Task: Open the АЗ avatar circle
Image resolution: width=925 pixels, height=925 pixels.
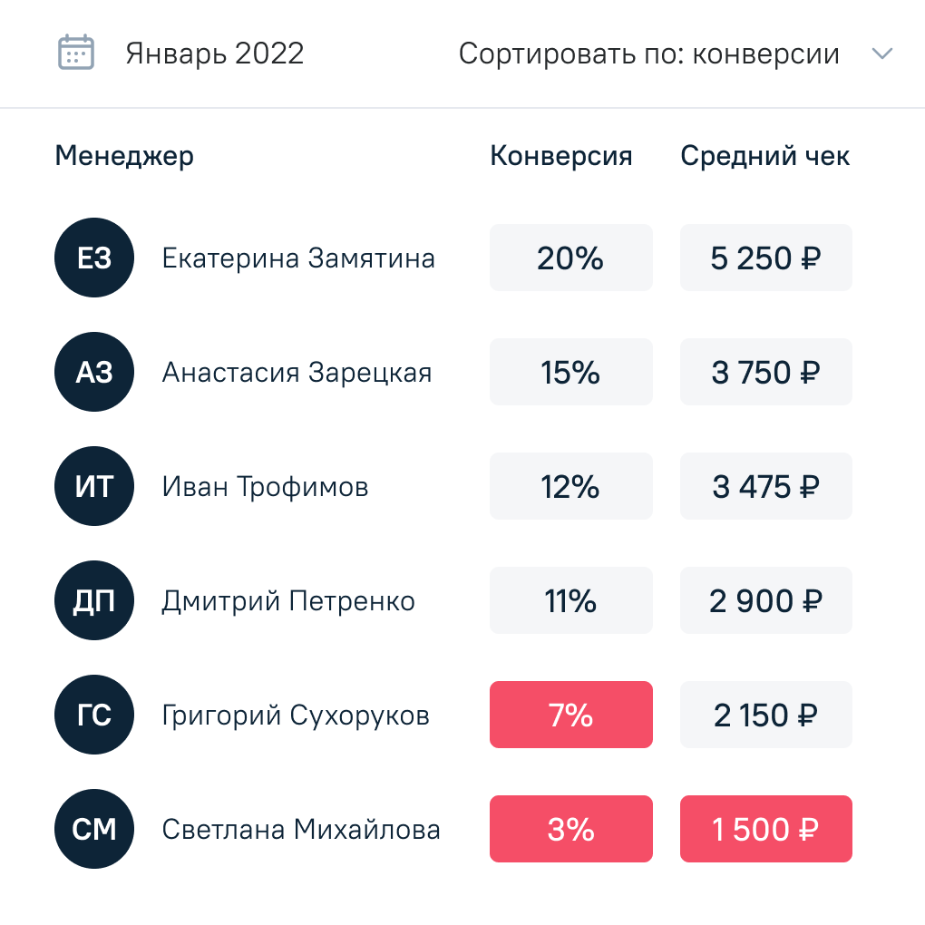Action: tap(94, 372)
